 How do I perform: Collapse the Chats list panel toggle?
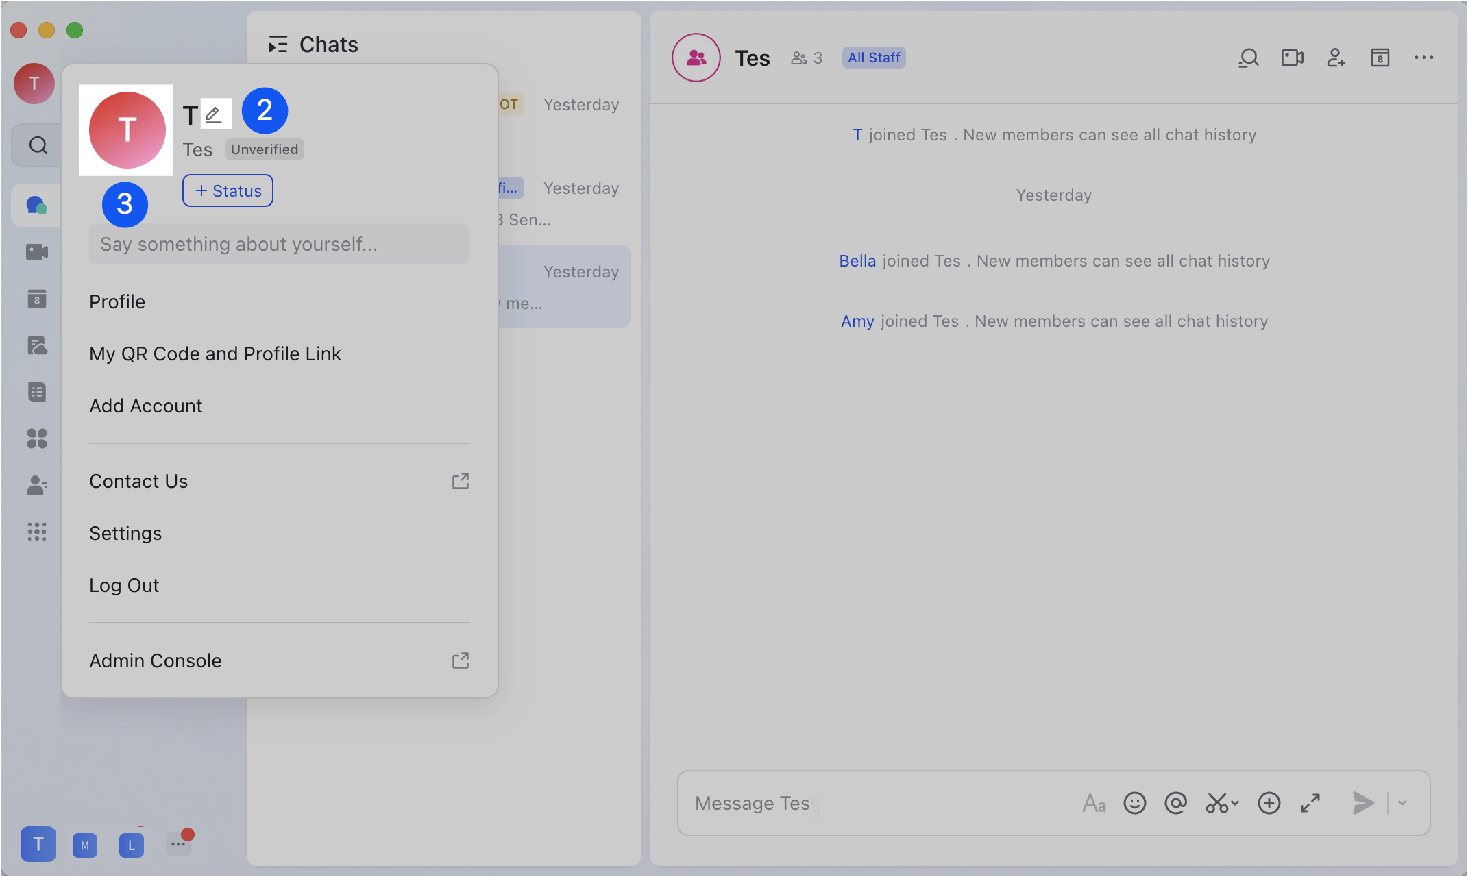[278, 45]
